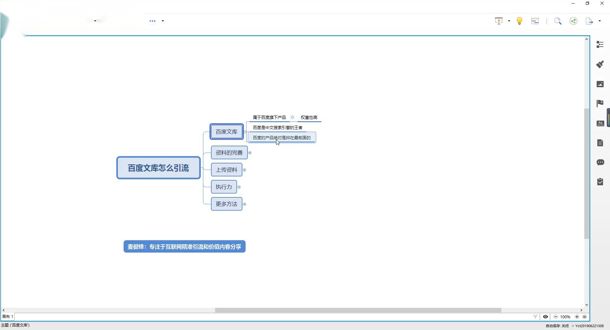
Task: Switch to the 画布 1 sheet tab
Action: (8, 317)
